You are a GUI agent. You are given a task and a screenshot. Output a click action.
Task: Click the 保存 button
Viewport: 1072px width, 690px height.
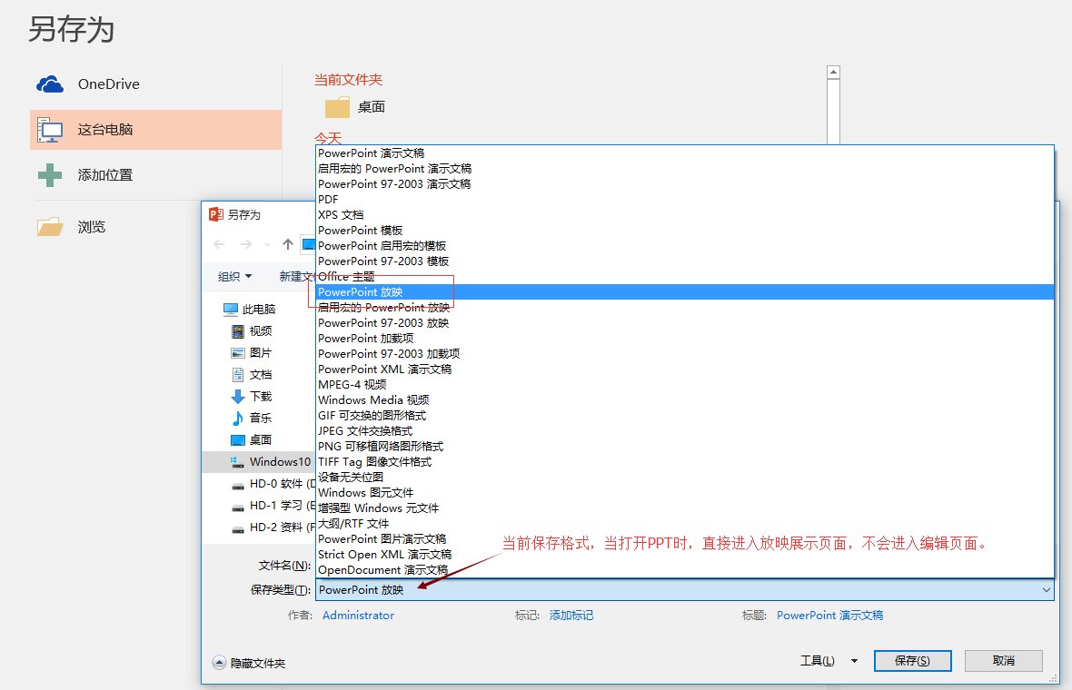(912, 661)
